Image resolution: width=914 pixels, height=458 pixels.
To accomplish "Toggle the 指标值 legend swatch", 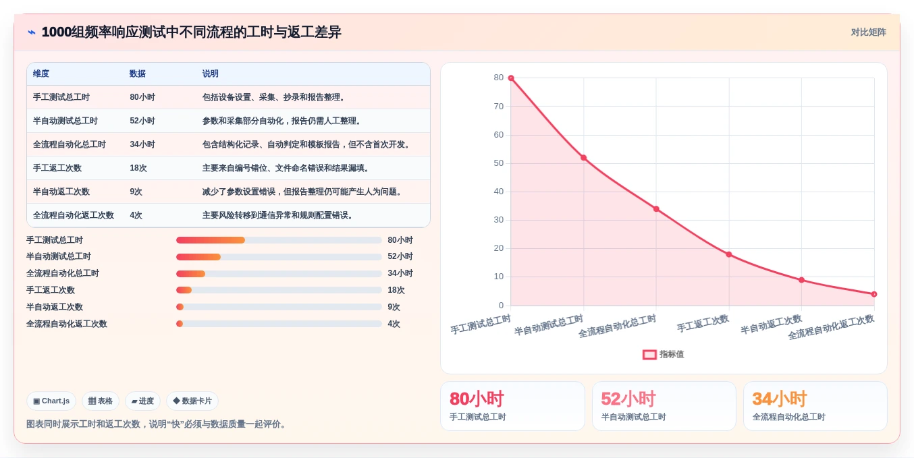I will click(x=649, y=354).
